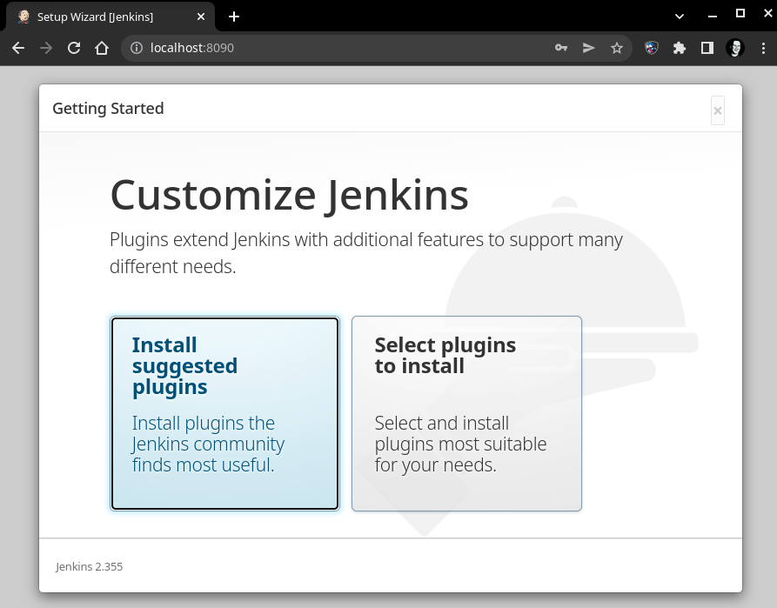Minimize the browser window
This screenshot has width=777, height=608.
pos(713,16)
